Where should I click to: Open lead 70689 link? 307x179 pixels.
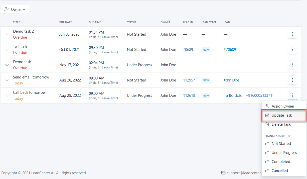pyautogui.click(x=188, y=49)
